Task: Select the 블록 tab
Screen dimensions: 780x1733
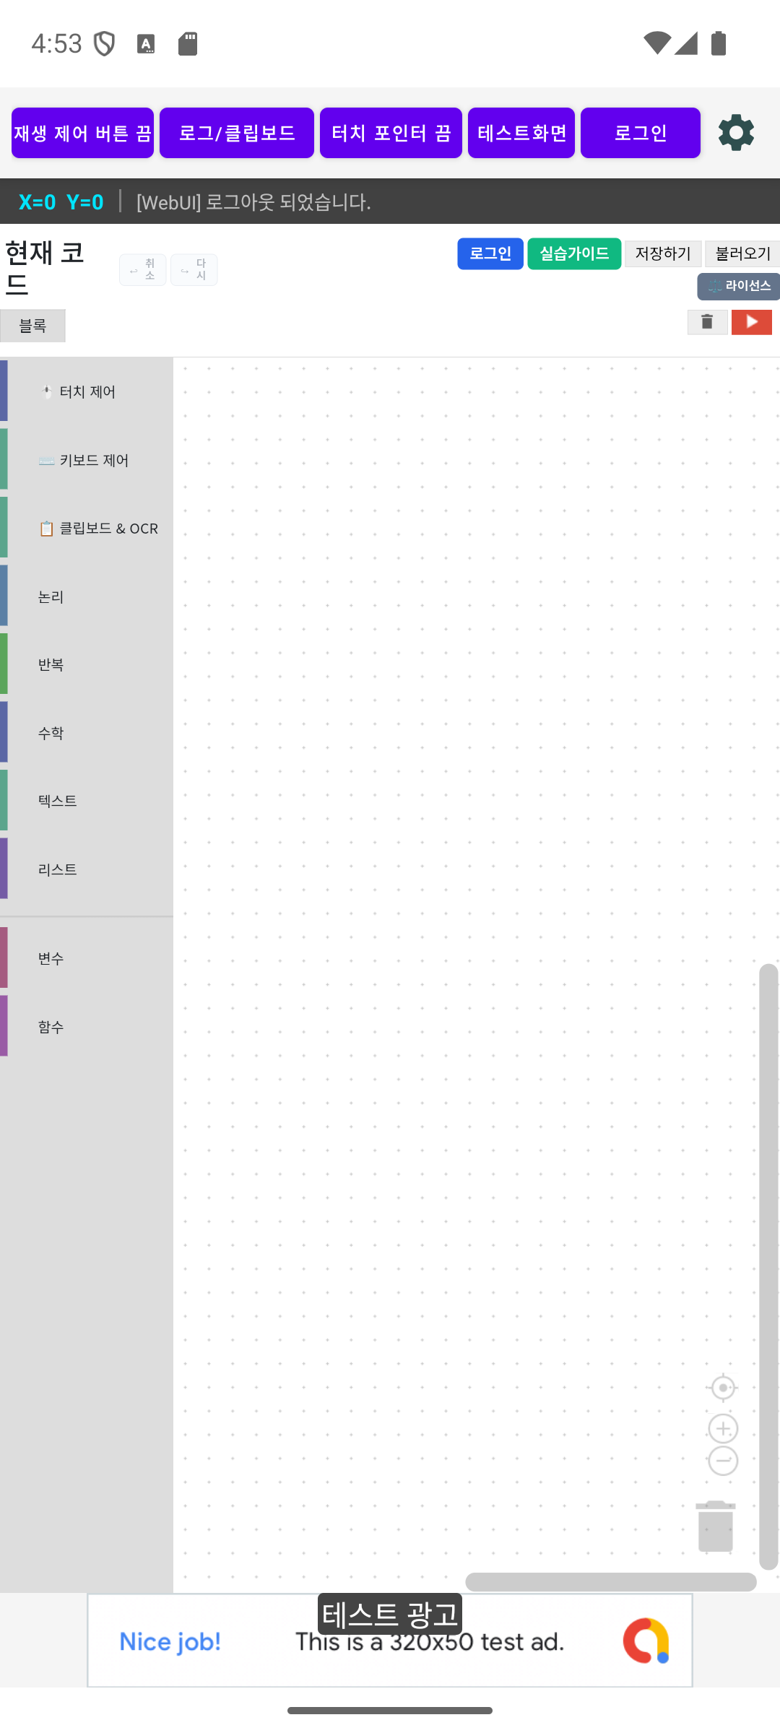Action: (32, 326)
